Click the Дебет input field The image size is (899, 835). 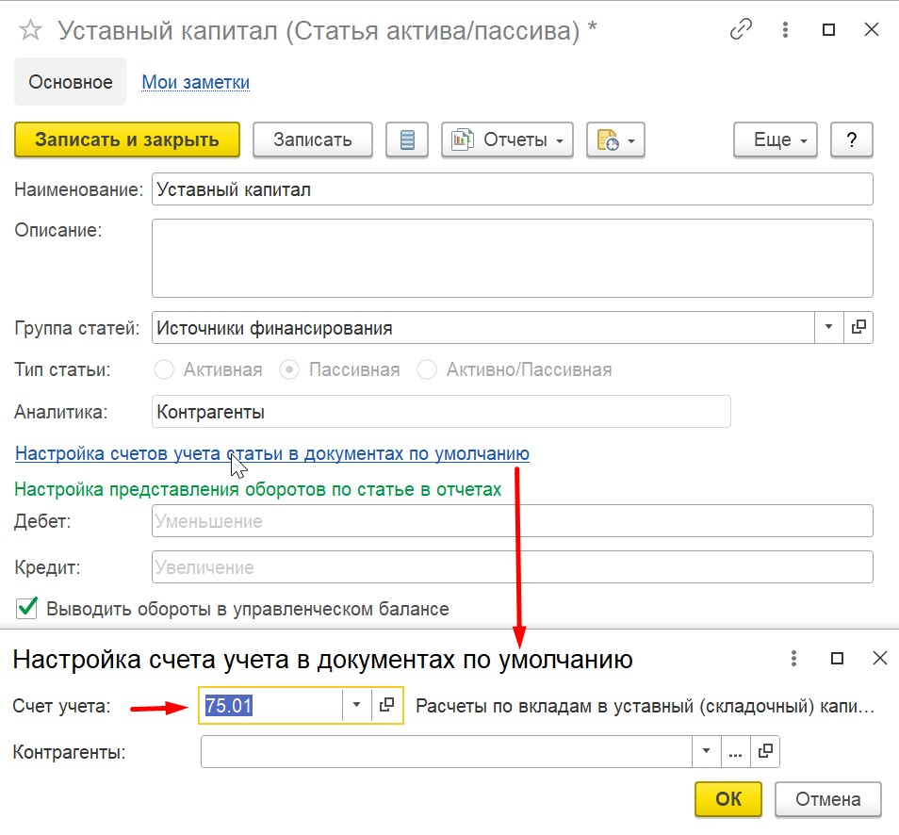[x=512, y=521]
